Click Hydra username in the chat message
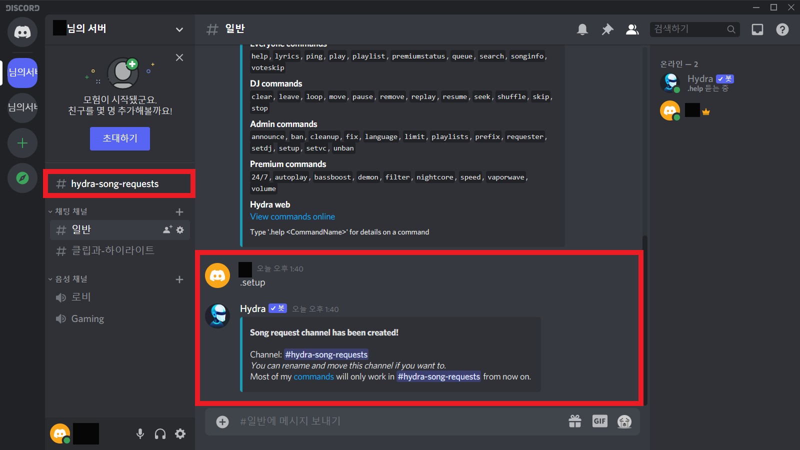This screenshot has height=450, width=800. (252, 308)
